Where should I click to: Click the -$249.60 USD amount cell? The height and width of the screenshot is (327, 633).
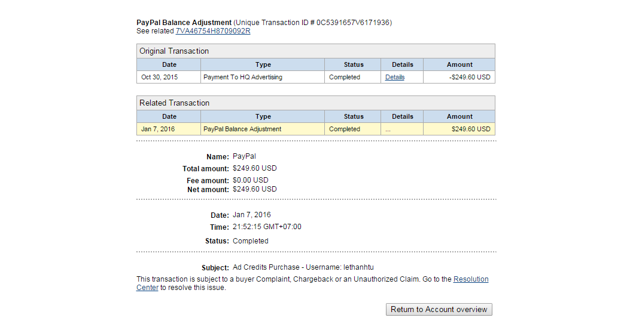[x=459, y=77]
